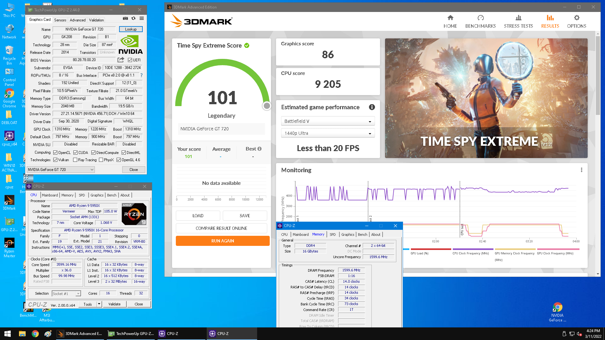Switch to the Sensors tab in GPU-Z
605x340 pixels.
(60, 20)
